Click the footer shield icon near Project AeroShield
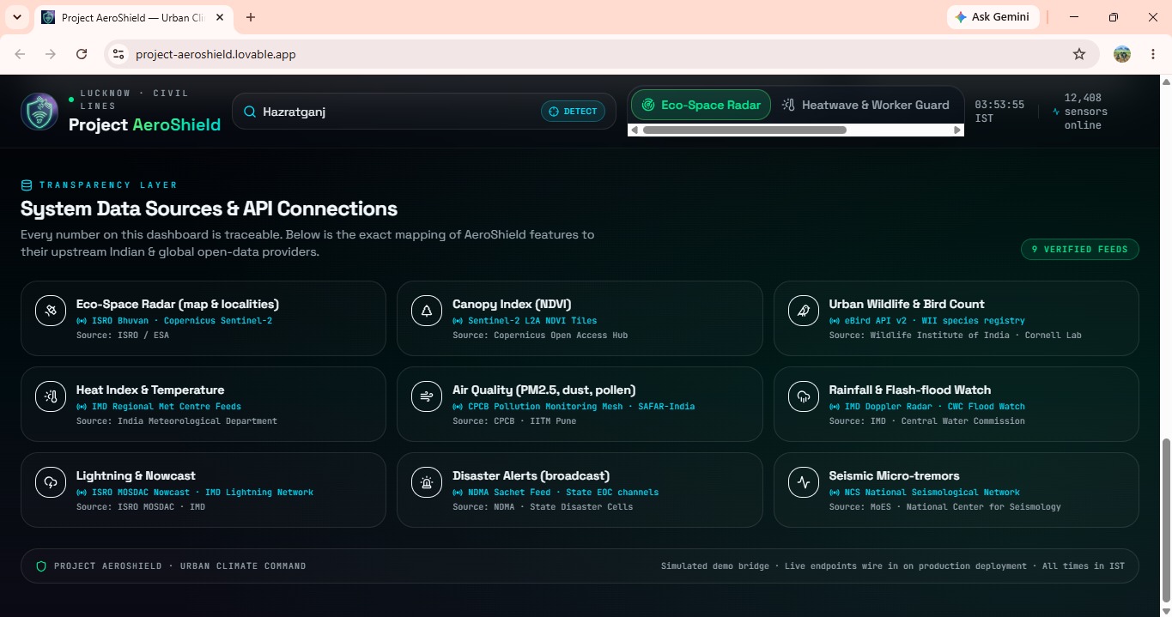 click(41, 566)
